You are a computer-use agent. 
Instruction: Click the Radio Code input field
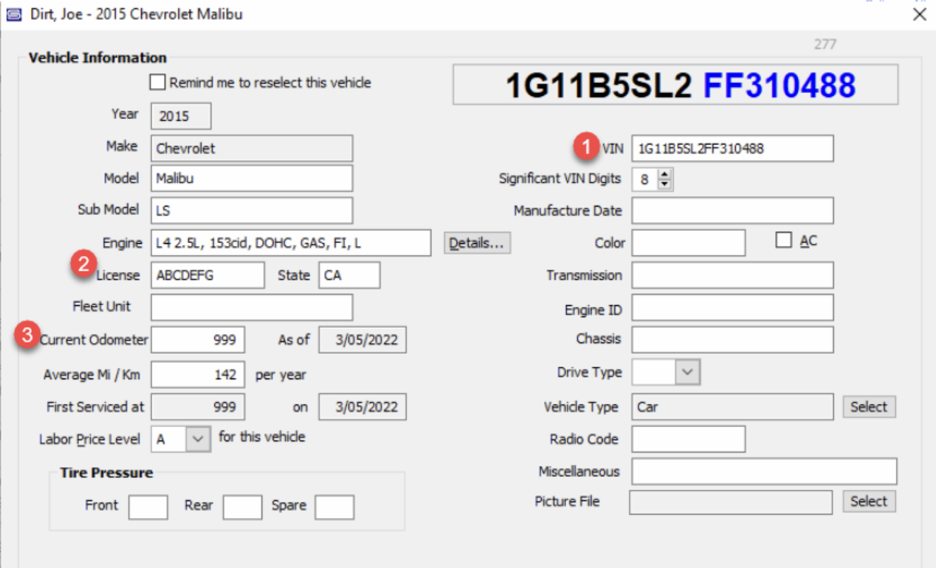(689, 439)
